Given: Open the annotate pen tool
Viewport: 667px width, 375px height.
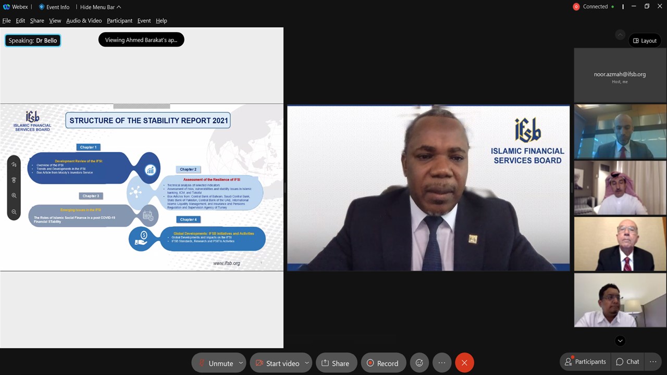Looking at the screenshot, I should tap(14, 164).
